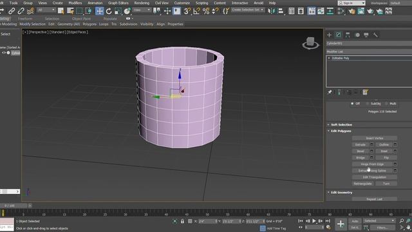Click the Select and Manipulate icon

[x=167, y=11]
